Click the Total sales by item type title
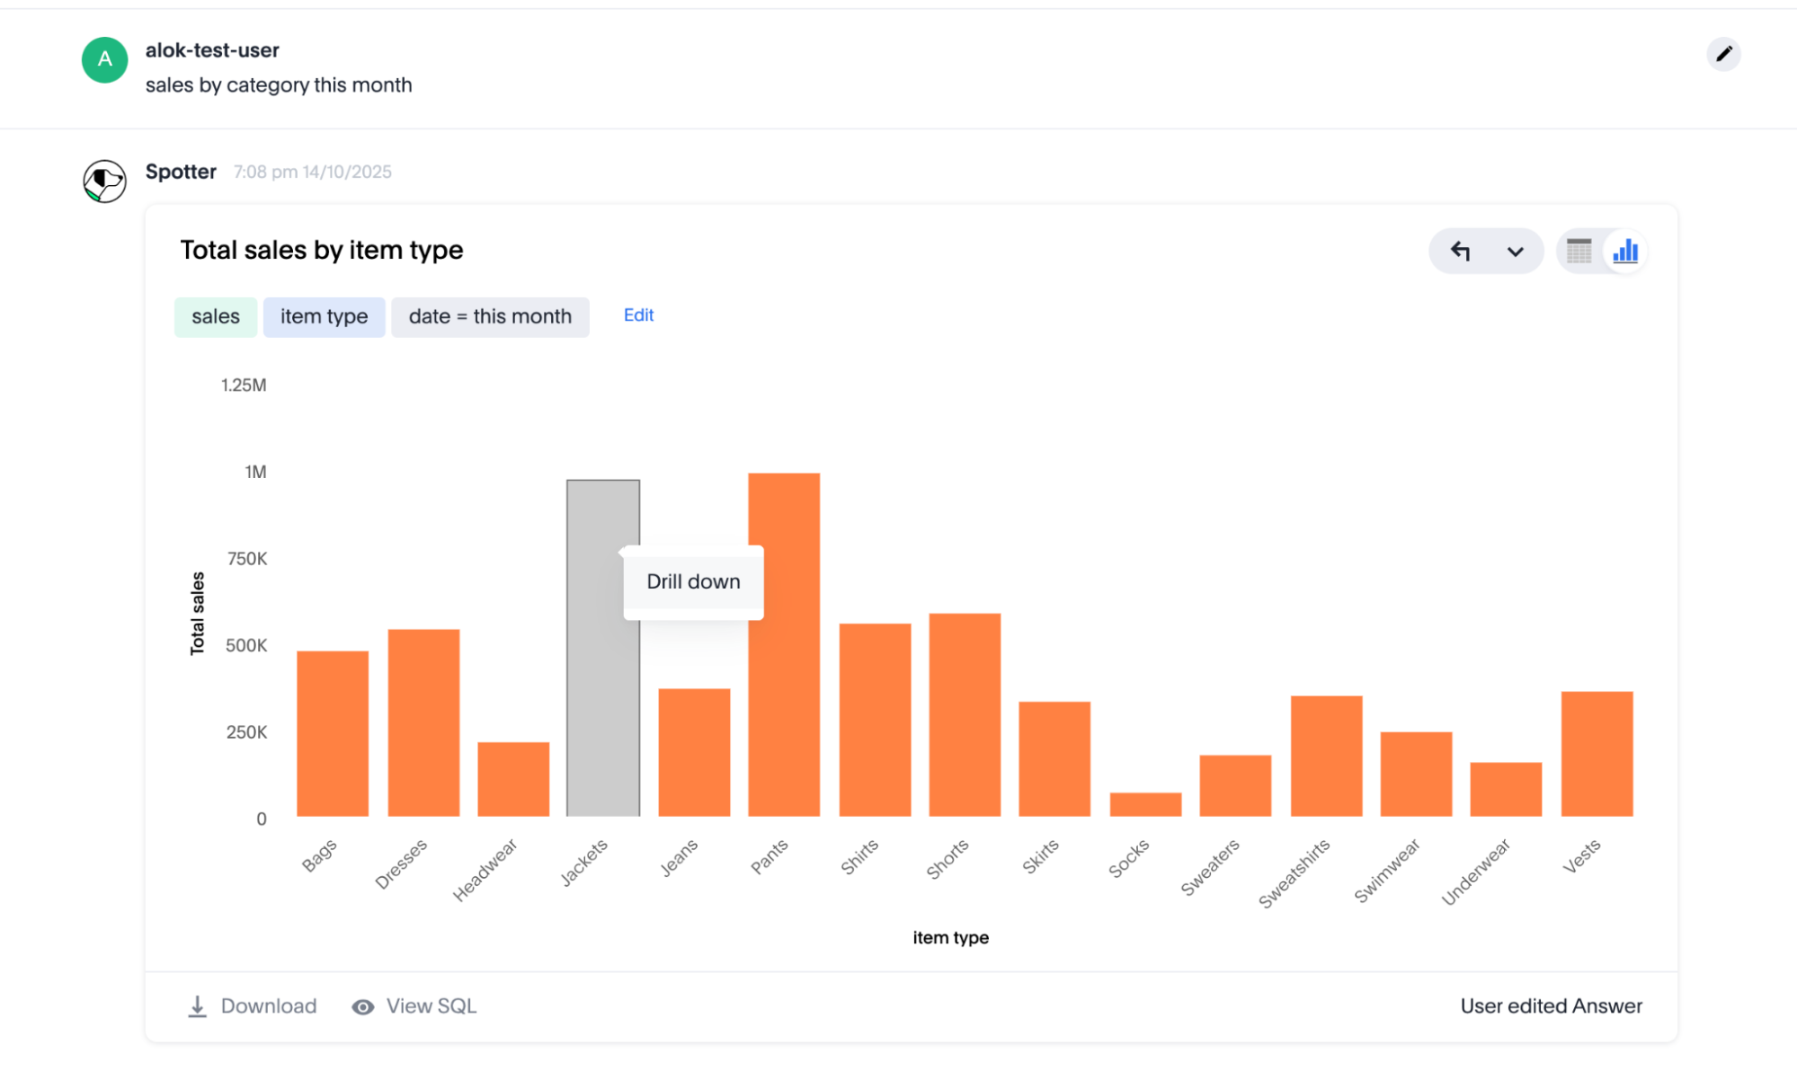 (321, 250)
